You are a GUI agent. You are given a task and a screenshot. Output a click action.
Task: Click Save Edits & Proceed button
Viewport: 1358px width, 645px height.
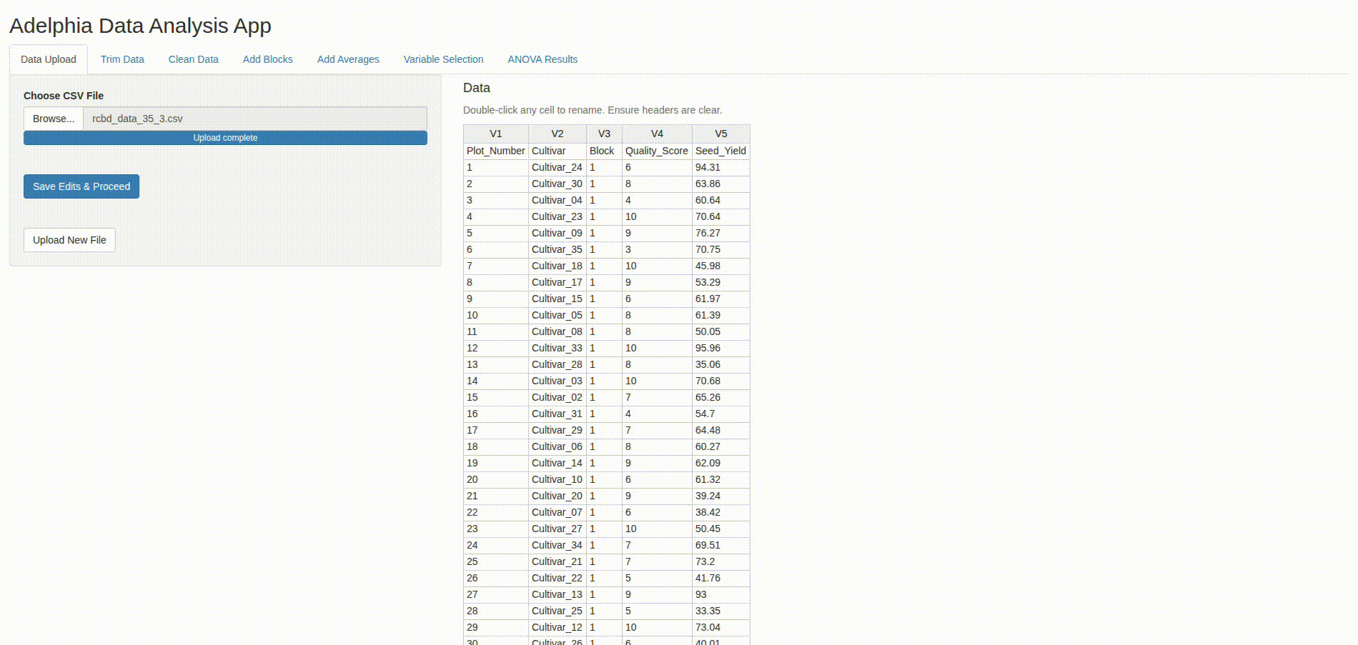tap(81, 186)
